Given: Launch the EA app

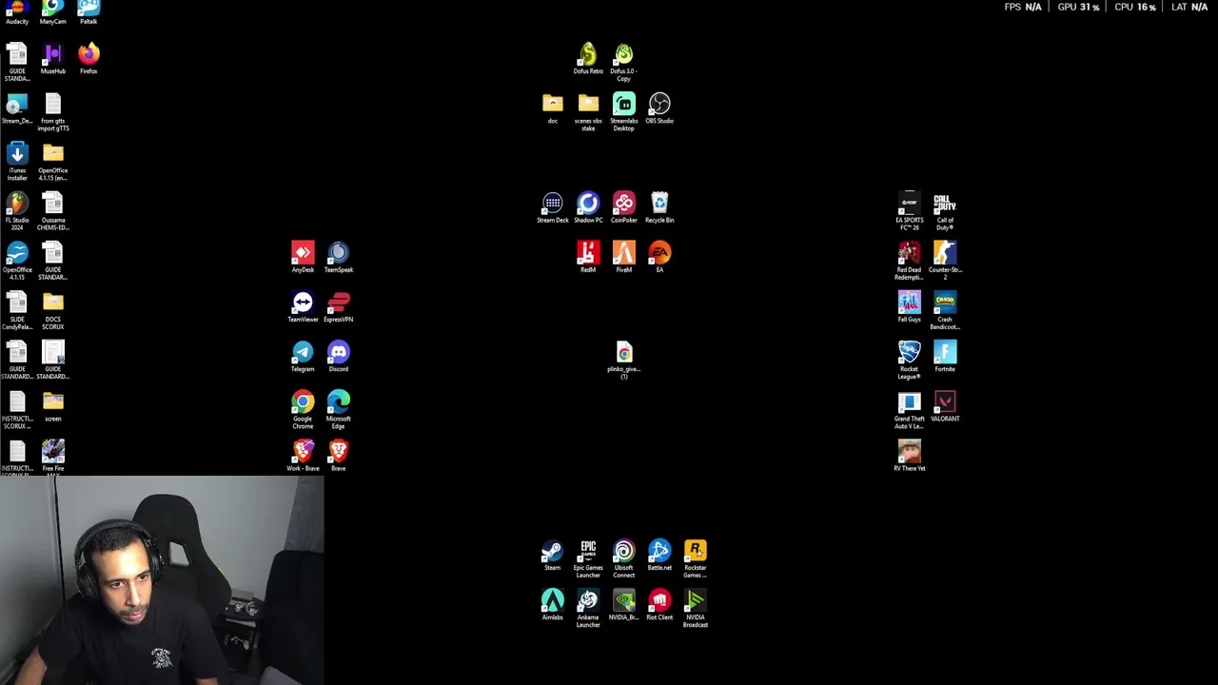Looking at the screenshot, I should [x=659, y=257].
